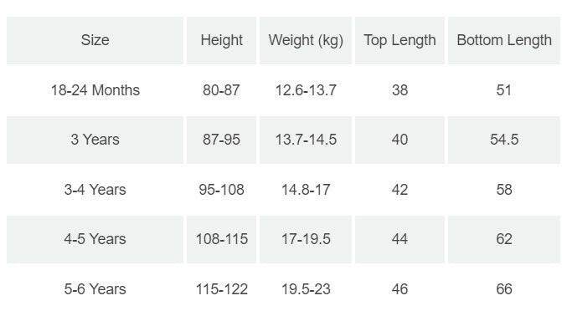Click top length value 44
This screenshot has height=311, width=562.
[x=400, y=239]
